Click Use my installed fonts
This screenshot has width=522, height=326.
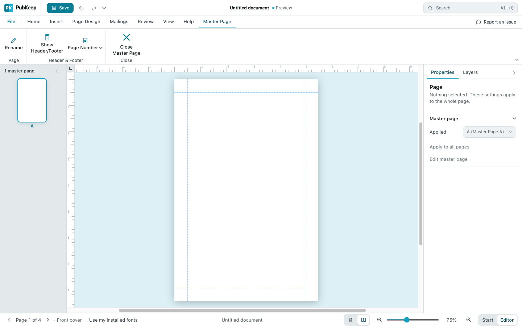113,320
